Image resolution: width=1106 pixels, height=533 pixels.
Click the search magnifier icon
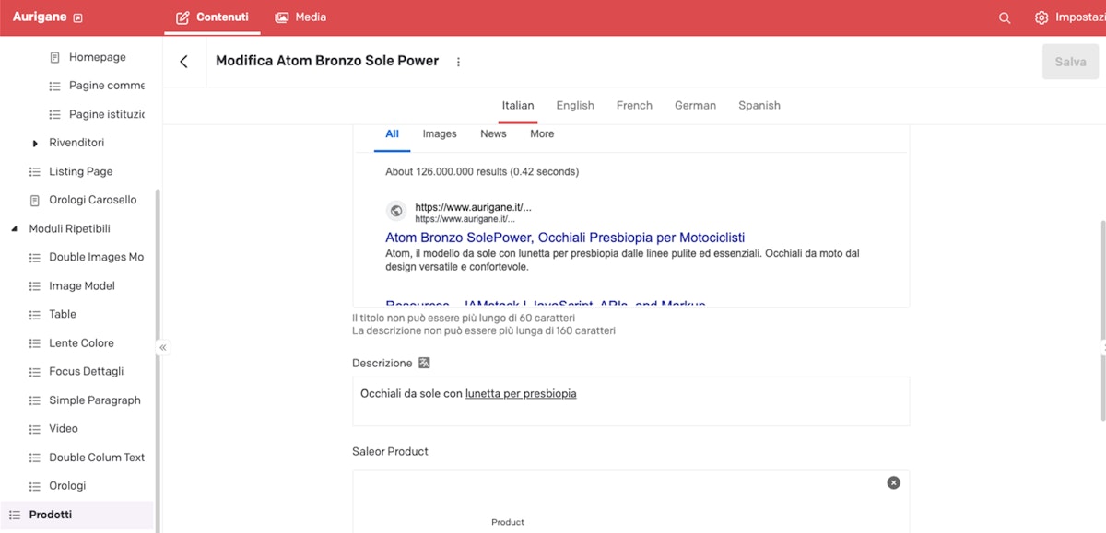(x=1005, y=17)
